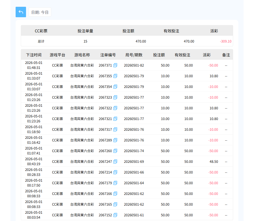
Task: Select the bet time 00:17:50 cell
Action: click(x=34, y=183)
